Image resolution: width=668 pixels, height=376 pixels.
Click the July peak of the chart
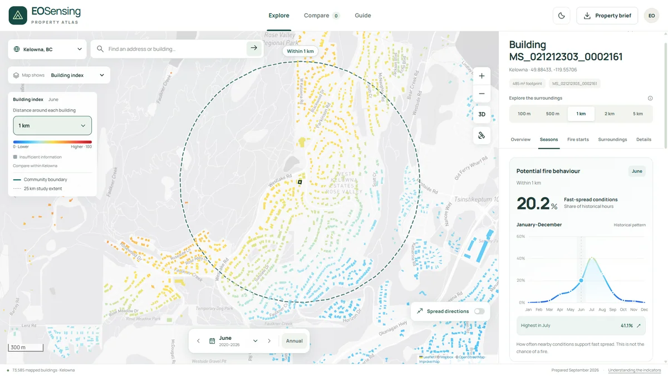click(x=592, y=257)
